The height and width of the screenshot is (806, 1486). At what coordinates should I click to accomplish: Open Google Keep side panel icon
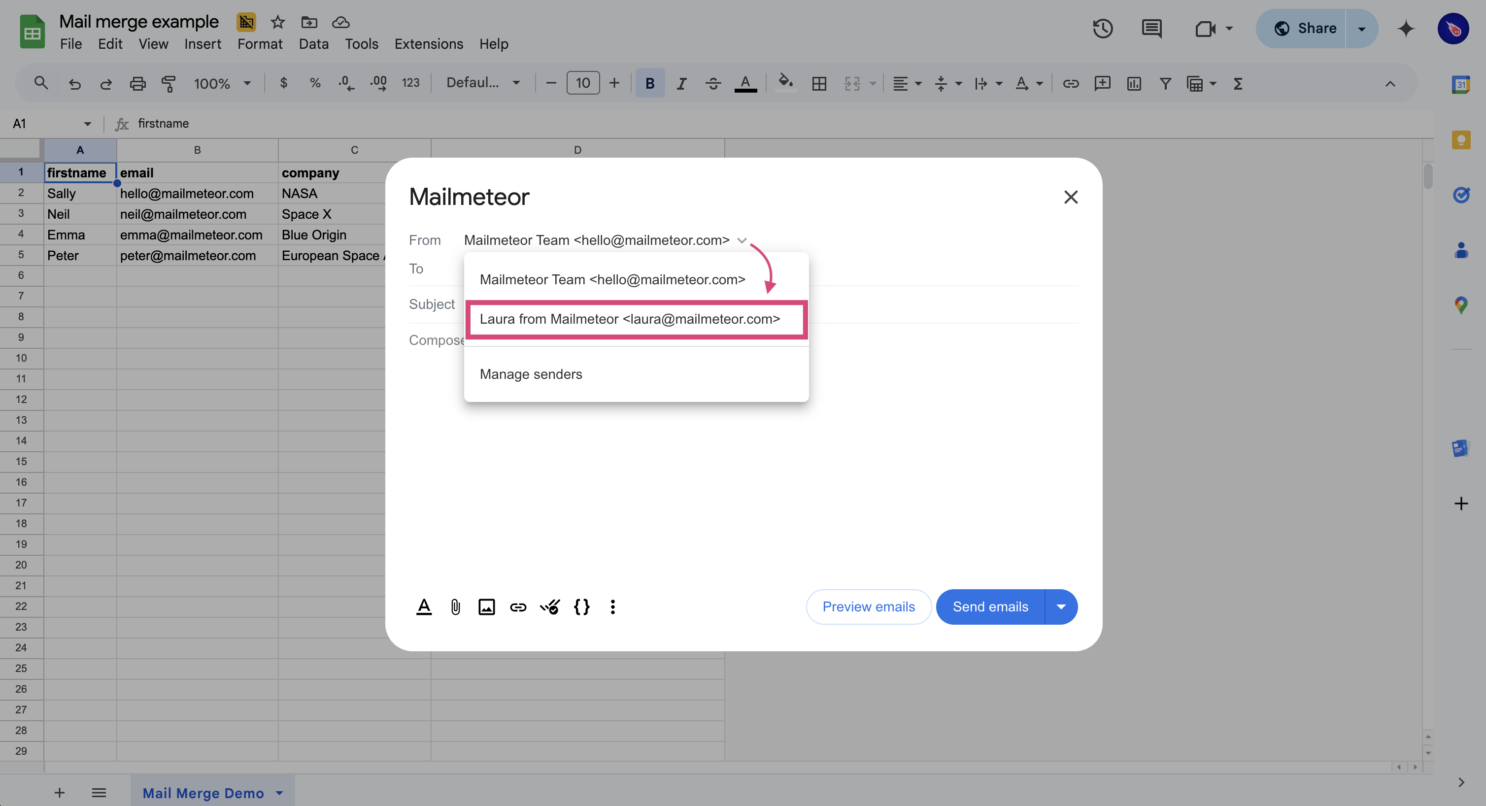coord(1460,139)
